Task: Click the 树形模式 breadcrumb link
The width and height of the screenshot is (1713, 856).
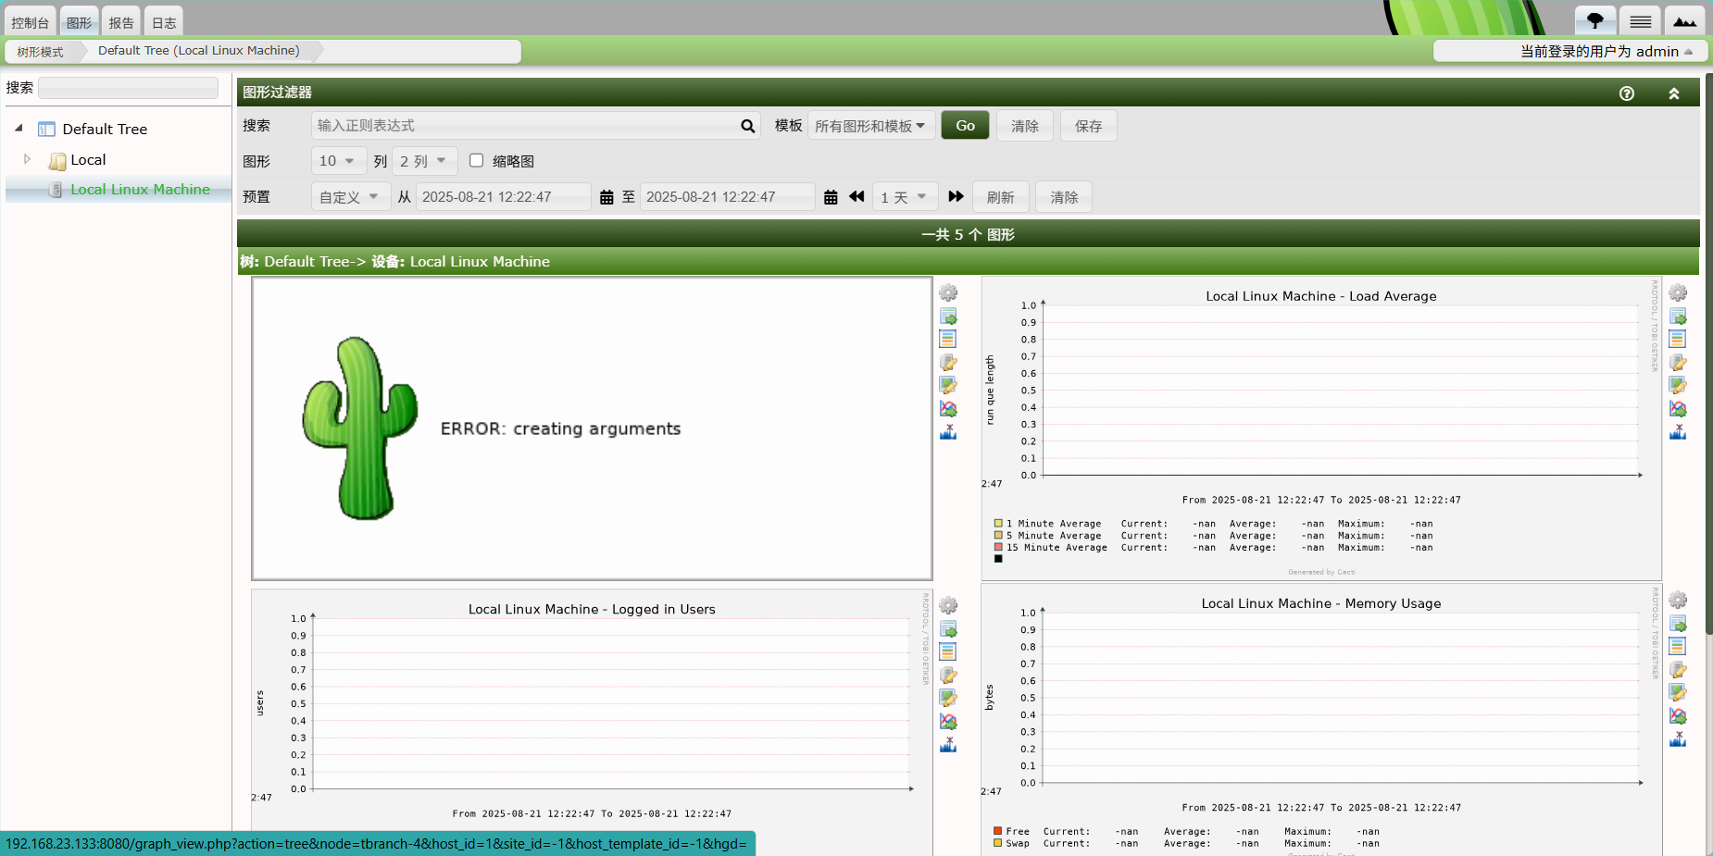Action: pos(41,52)
